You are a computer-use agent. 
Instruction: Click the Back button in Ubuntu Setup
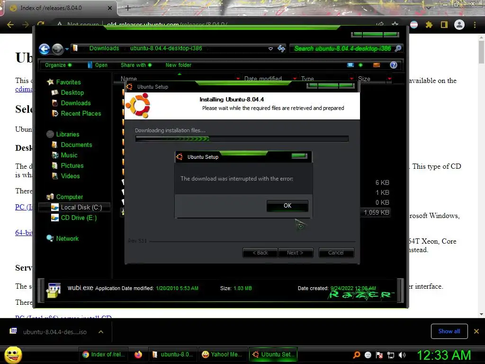pyautogui.click(x=260, y=253)
